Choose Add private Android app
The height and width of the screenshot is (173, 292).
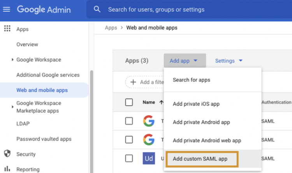click(201, 122)
